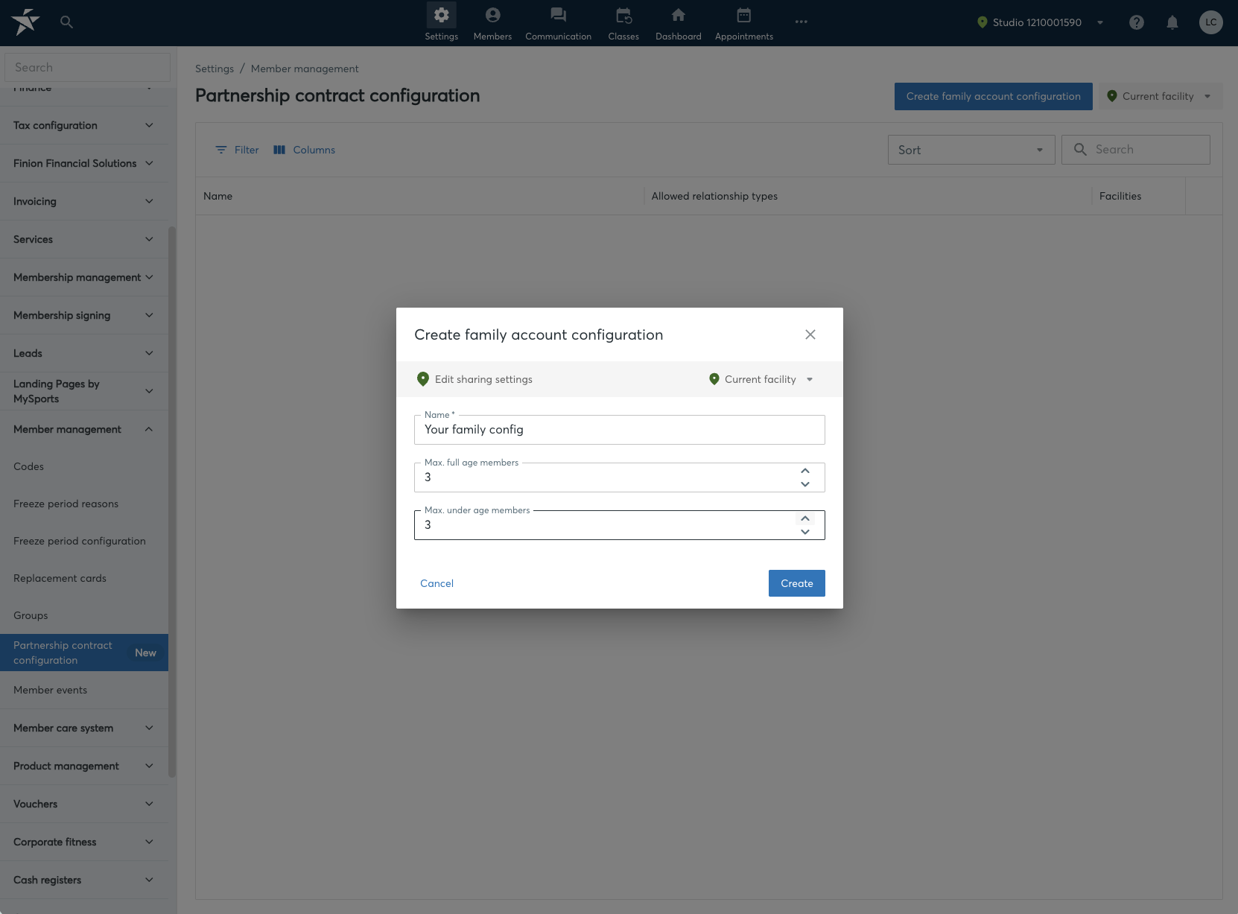The width and height of the screenshot is (1238, 914).
Task: Open notifications bell
Action: [x=1172, y=22]
